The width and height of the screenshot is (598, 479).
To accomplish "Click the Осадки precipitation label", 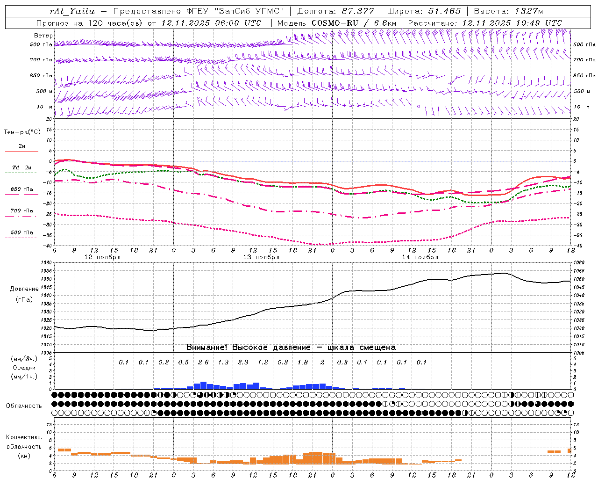I will point(24,368).
